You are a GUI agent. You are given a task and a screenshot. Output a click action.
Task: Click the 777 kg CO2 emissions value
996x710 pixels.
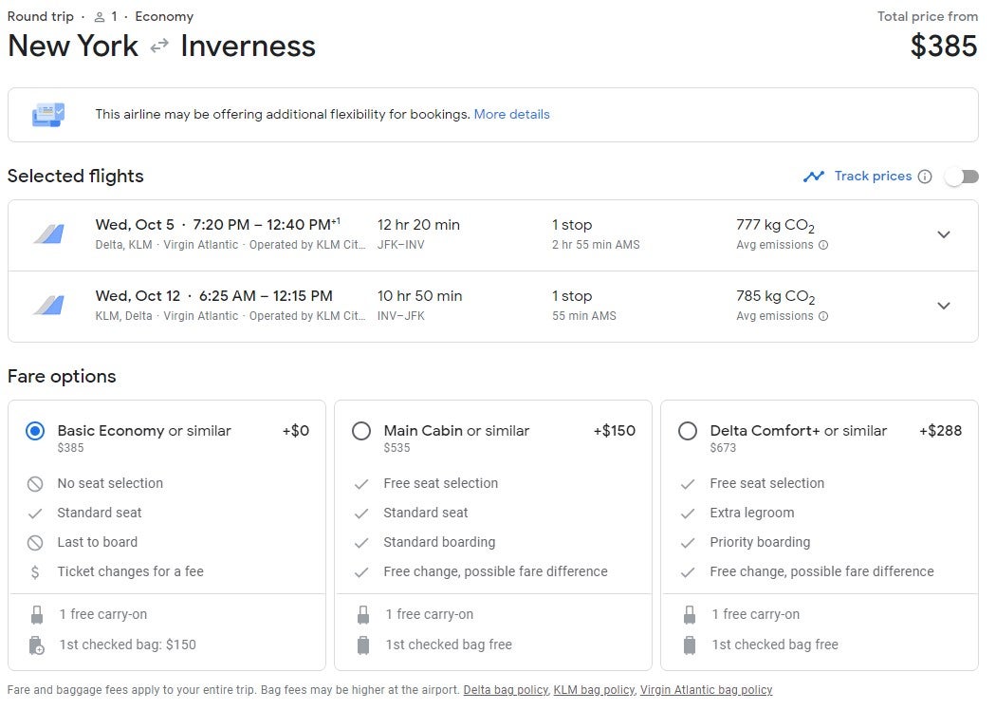coord(775,226)
